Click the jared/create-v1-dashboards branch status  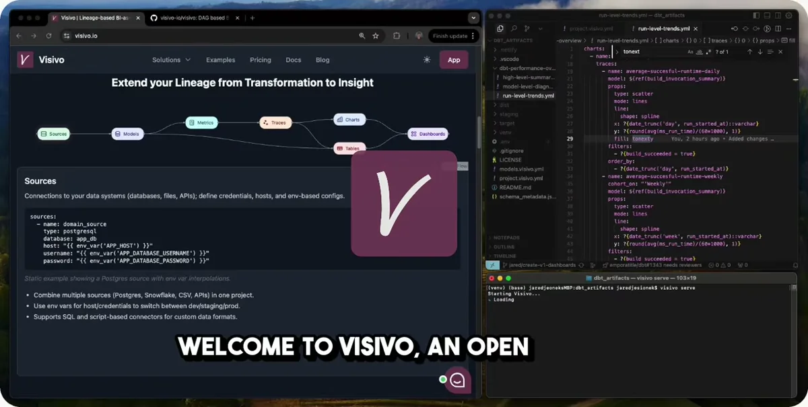pyautogui.click(x=538, y=265)
